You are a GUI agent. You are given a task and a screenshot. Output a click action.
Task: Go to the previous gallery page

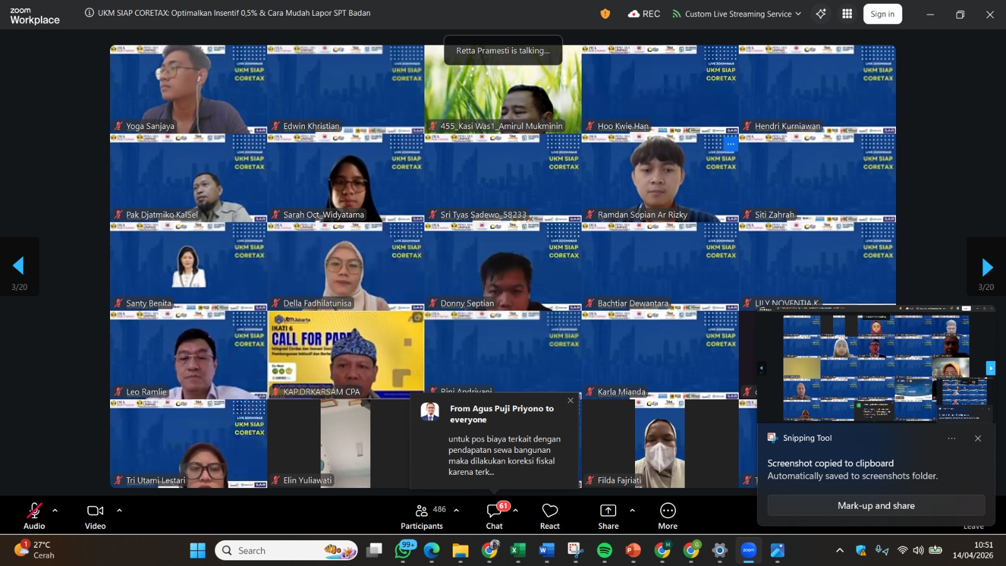18,266
